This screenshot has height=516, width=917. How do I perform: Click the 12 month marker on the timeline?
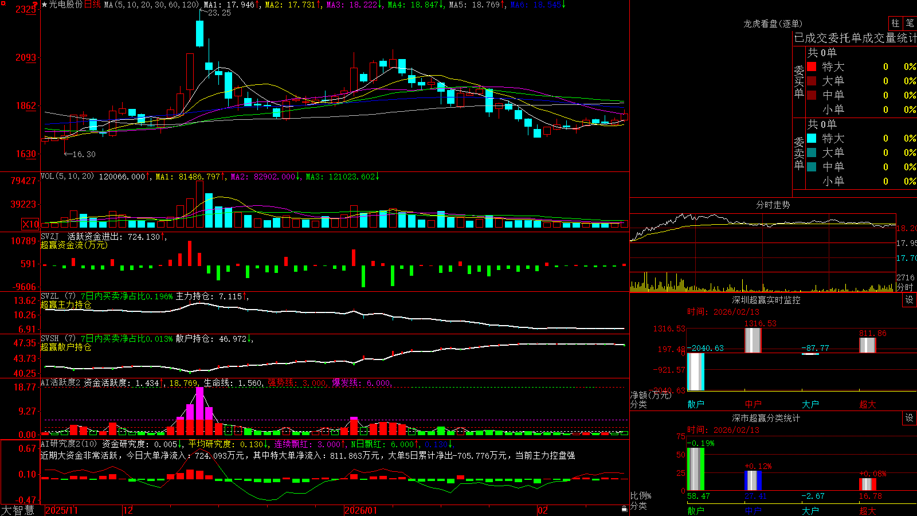(128, 510)
